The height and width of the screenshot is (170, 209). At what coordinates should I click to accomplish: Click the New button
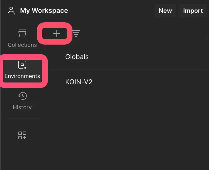pyautogui.click(x=165, y=11)
